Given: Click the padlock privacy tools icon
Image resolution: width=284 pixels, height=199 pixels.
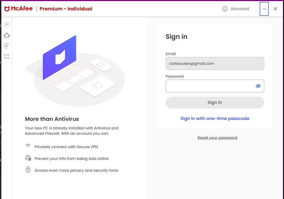Looking at the screenshot, I should [x=28, y=170].
